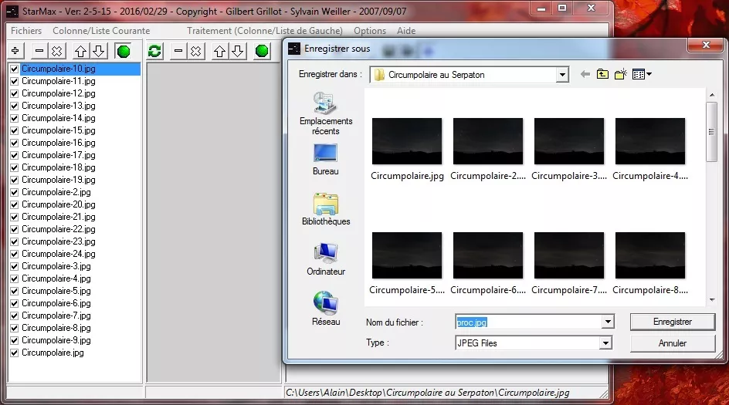Open the Options menu
The width and height of the screenshot is (729, 405).
[x=370, y=31]
